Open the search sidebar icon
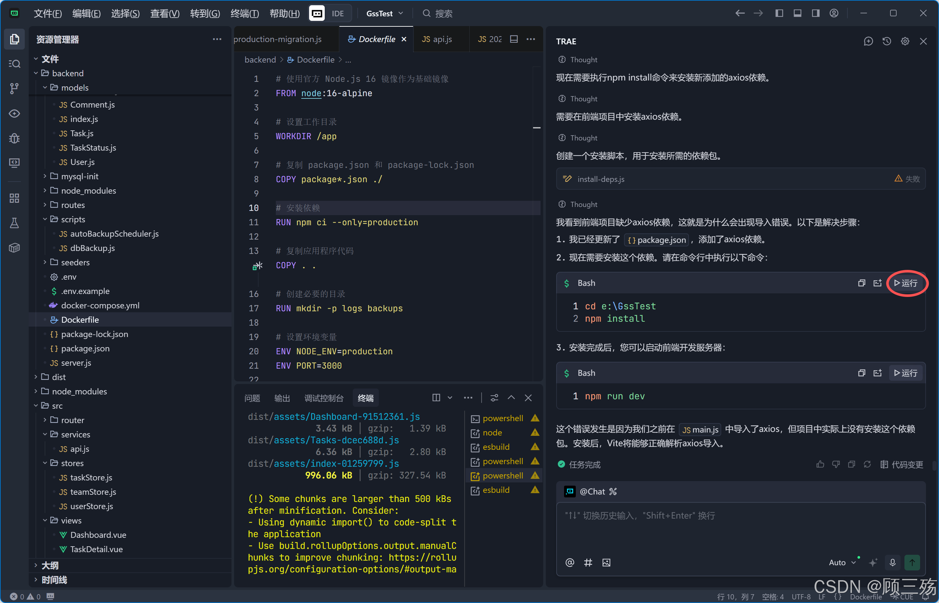Viewport: 939px width, 603px height. click(x=14, y=64)
